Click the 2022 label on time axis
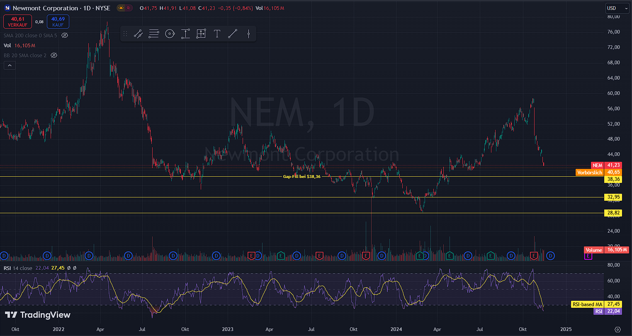This screenshot has width=632, height=336. click(58, 329)
